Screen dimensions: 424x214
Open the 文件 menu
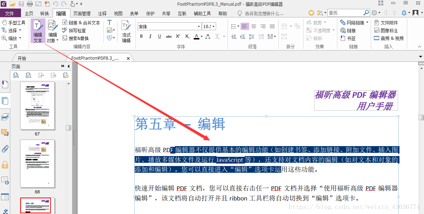[10, 13]
